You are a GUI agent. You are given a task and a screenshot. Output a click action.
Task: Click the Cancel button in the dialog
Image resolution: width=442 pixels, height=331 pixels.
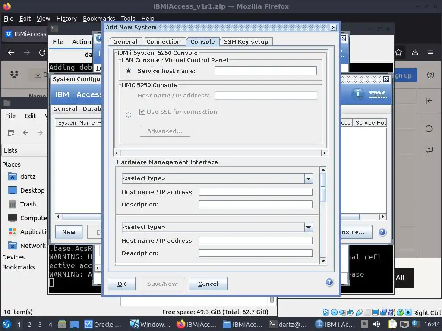[208, 284]
